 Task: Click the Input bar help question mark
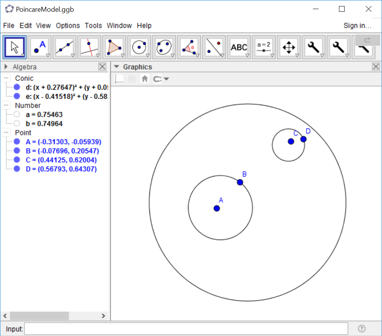coord(361,328)
